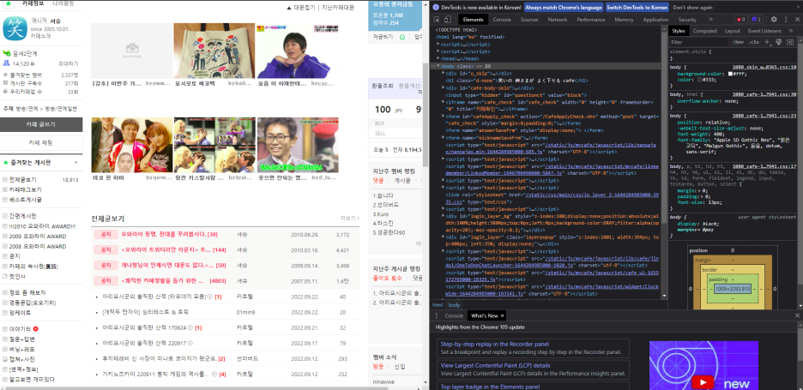Show more DevTools panel tabs chevron

pos(710,20)
